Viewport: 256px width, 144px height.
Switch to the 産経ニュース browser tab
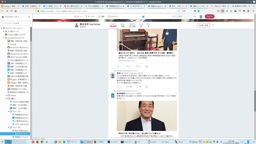click(198, 6)
